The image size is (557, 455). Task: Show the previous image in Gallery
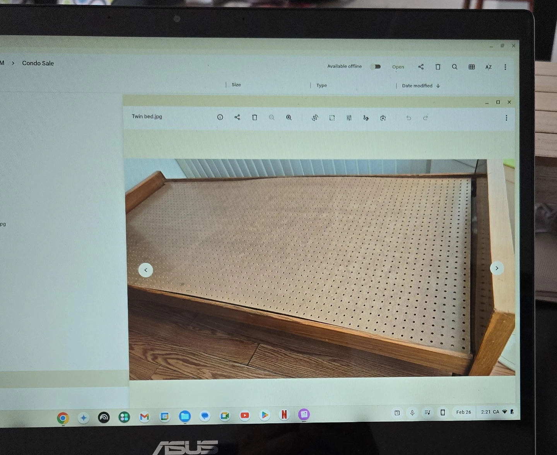146,270
